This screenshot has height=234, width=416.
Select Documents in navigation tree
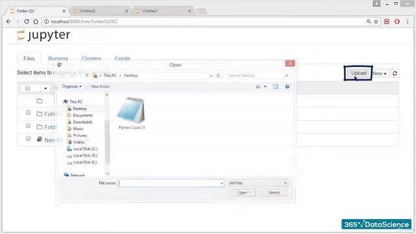point(83,116)
